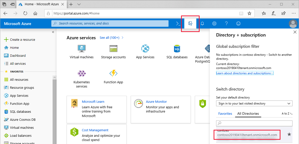Open the feedback smiley icon
Image resolution: width=299 pixels, height=144 pixels.
(238, 23)
